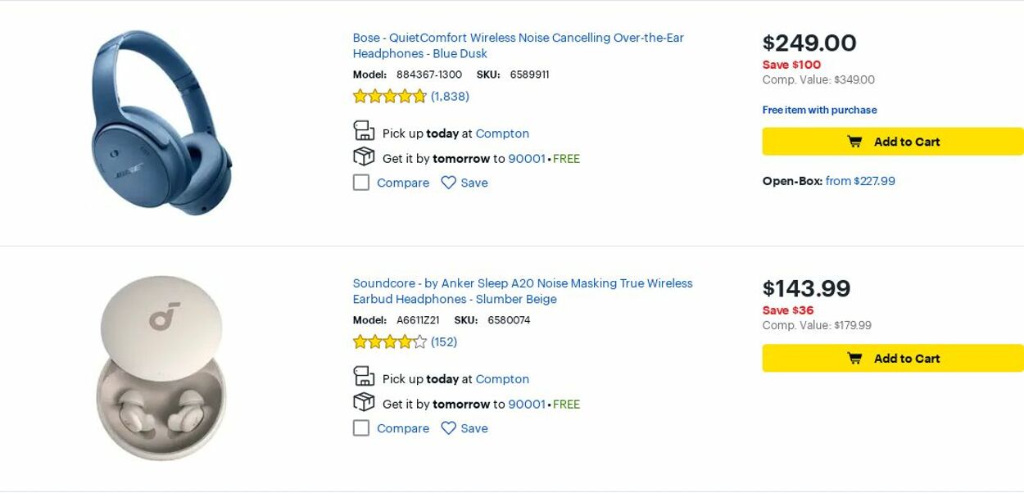The width and height of the screenshot is (1024, 493).
Task: Click store pickup icon for Soundcore earbuds
Action: [364, 377]
